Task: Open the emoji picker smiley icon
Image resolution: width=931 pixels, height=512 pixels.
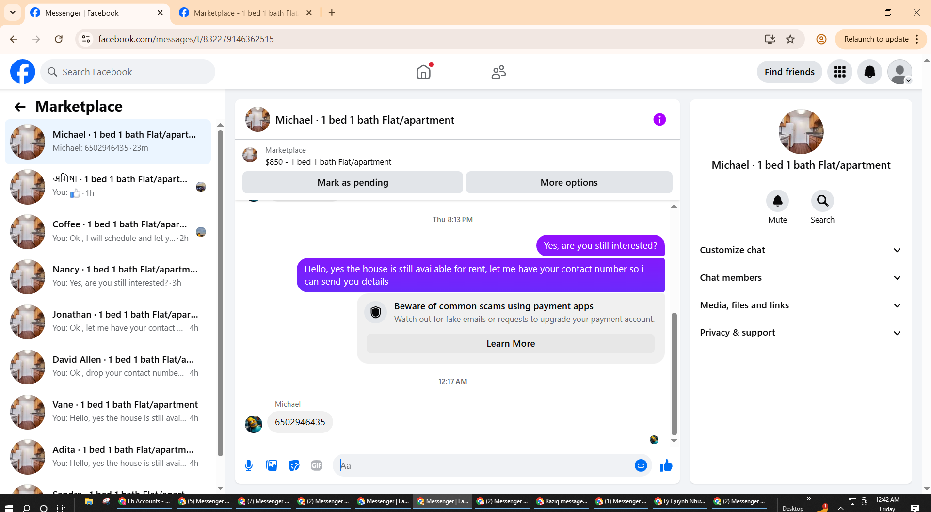Action: pyautogui.click(x=641, y=465)
